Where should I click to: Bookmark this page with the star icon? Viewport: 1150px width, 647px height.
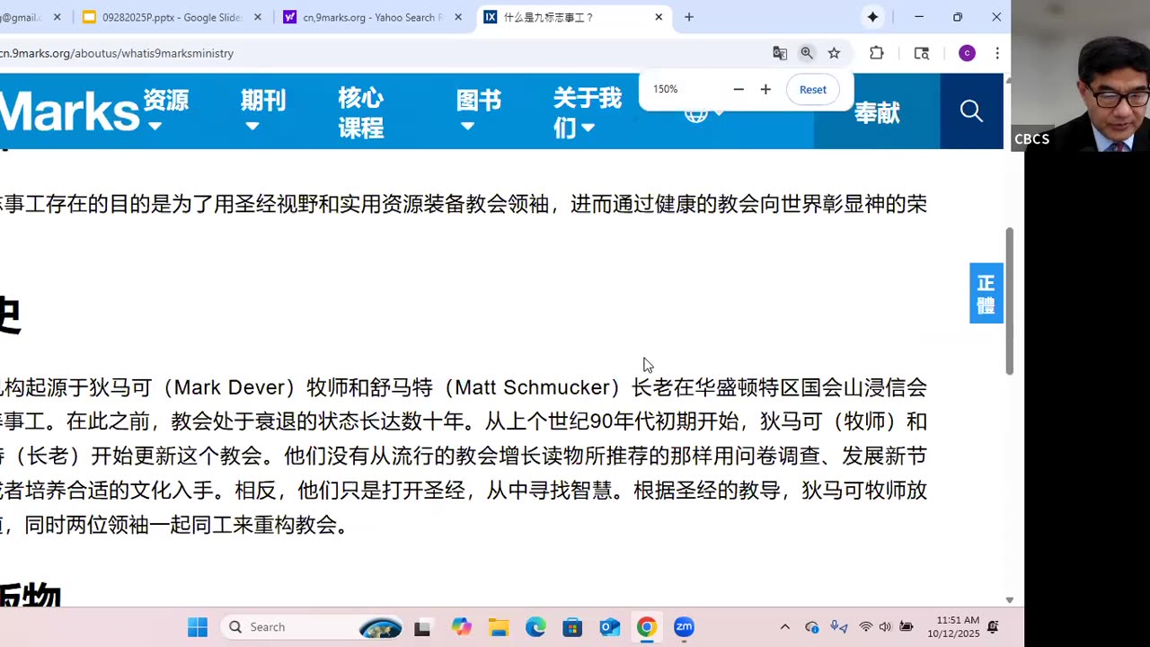tap(834, 53)
